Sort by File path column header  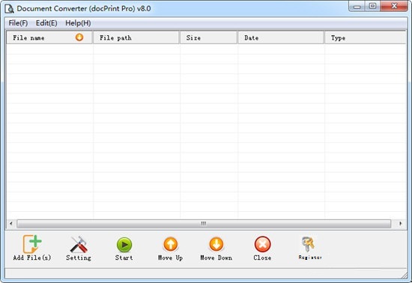tap(136, 37)
